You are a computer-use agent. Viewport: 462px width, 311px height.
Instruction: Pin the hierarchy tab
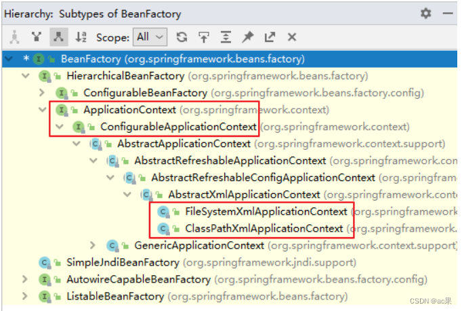click(x=248, y=37)
